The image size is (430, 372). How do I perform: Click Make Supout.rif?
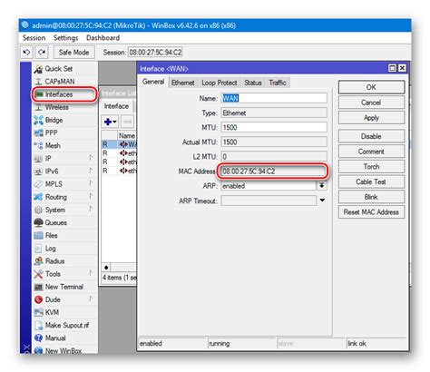click(x=64, y=325)
